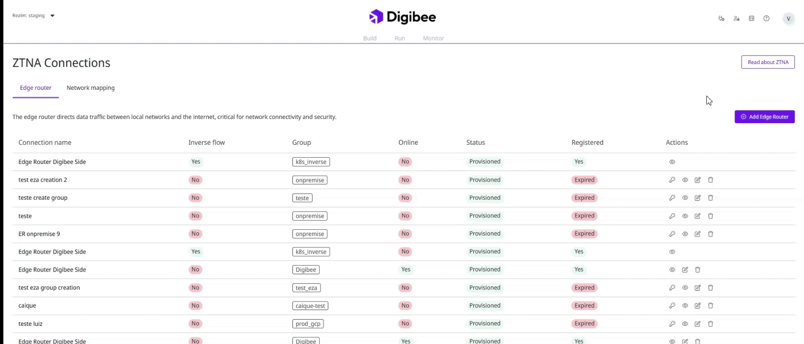The width and height of the screenshot is (804, 344).
Task: Click the trash icon for teste luiz
Action: (710, 324)
